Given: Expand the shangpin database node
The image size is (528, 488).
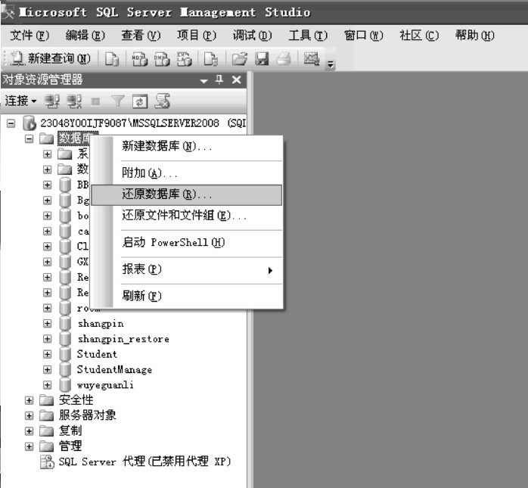Looking at the screenshot, I should [x=48, y=323].
